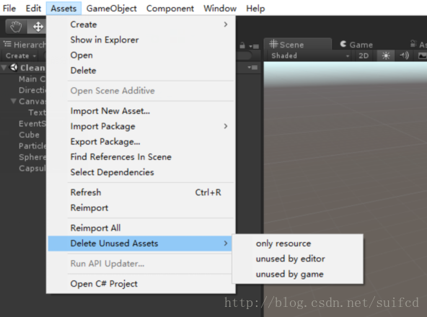Open the Component menu

click(x=170, y=9)
